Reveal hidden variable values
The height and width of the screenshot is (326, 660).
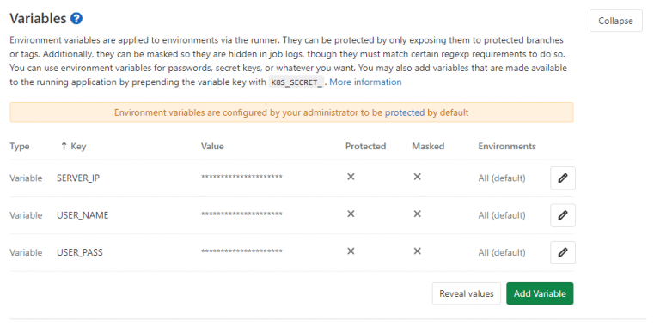[x=467, y=293]
